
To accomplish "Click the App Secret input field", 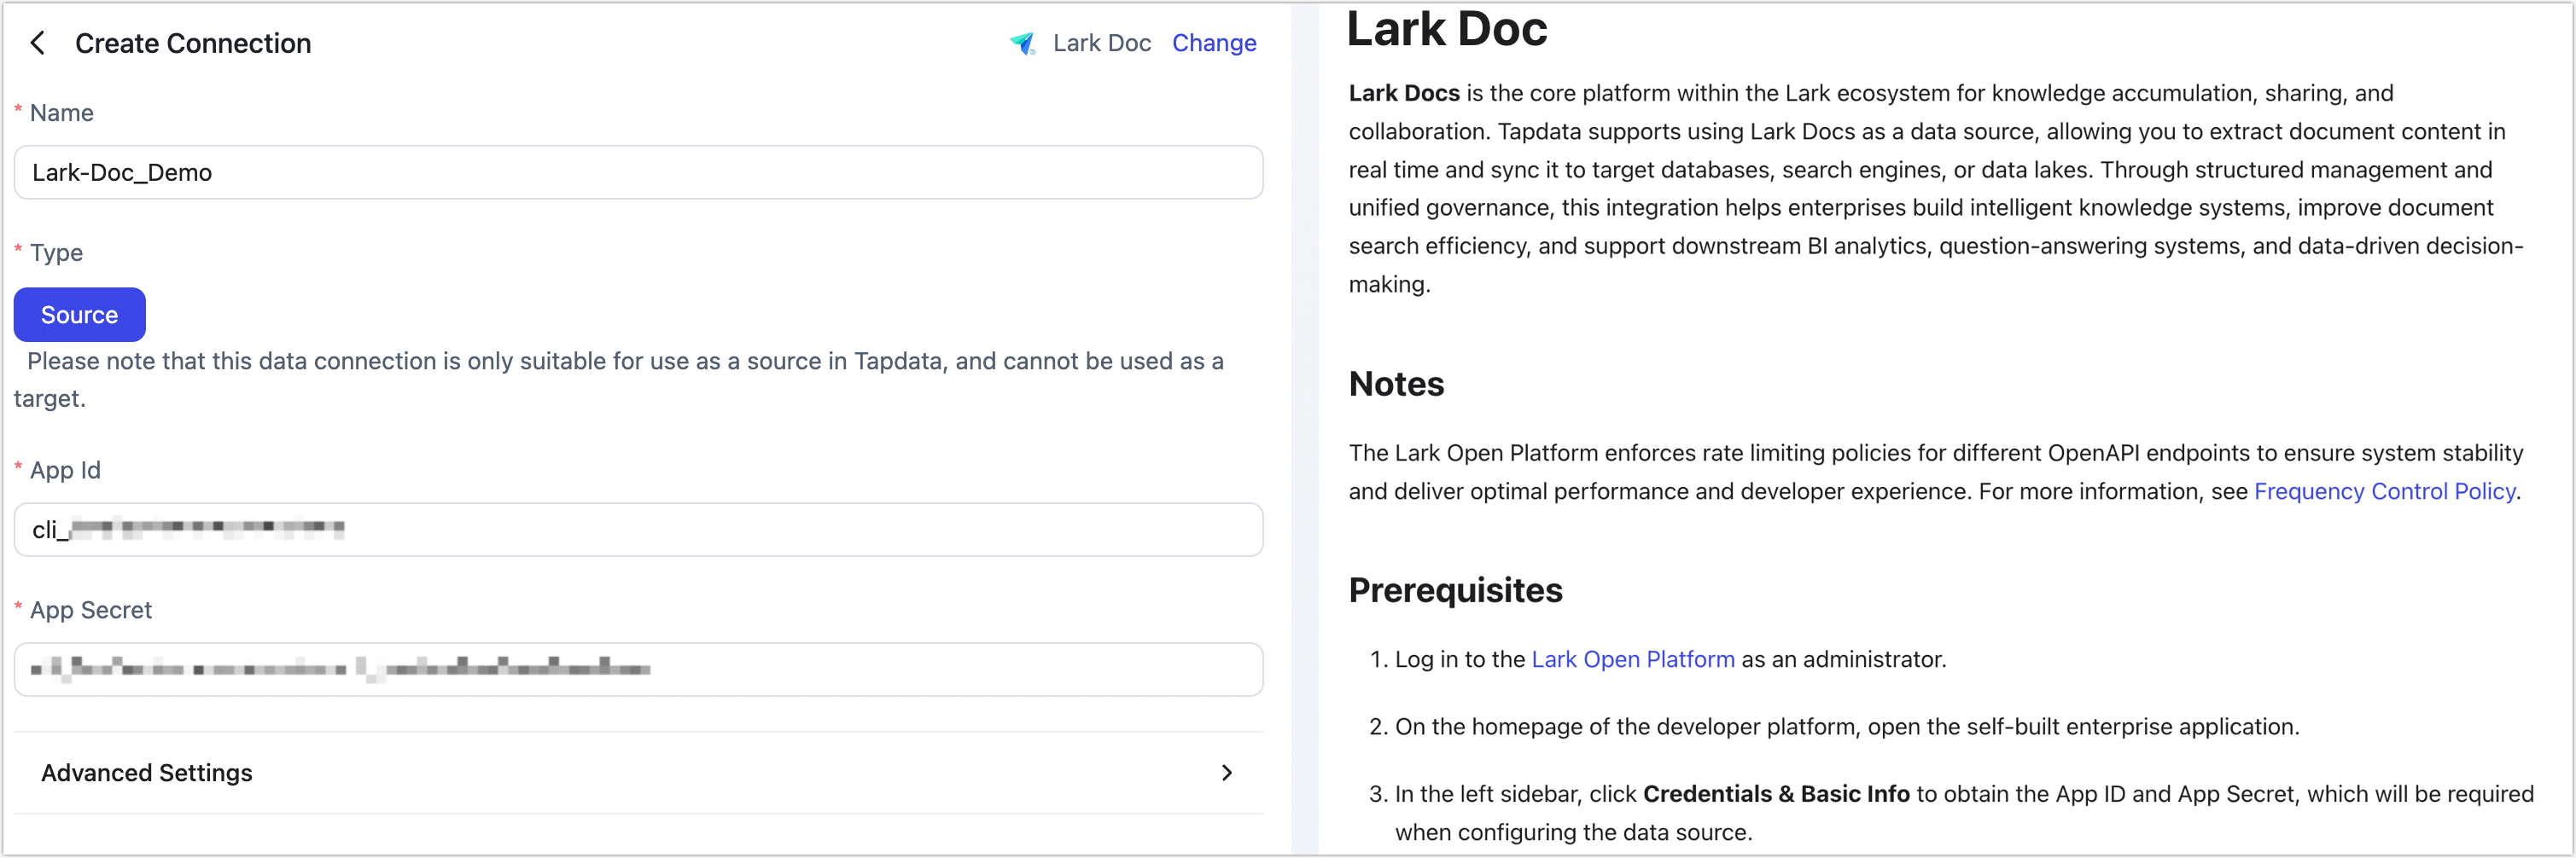I will [639, 670].
